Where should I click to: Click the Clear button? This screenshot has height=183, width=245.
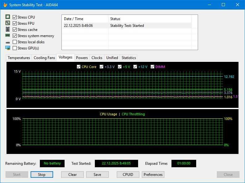pos(72,174)
